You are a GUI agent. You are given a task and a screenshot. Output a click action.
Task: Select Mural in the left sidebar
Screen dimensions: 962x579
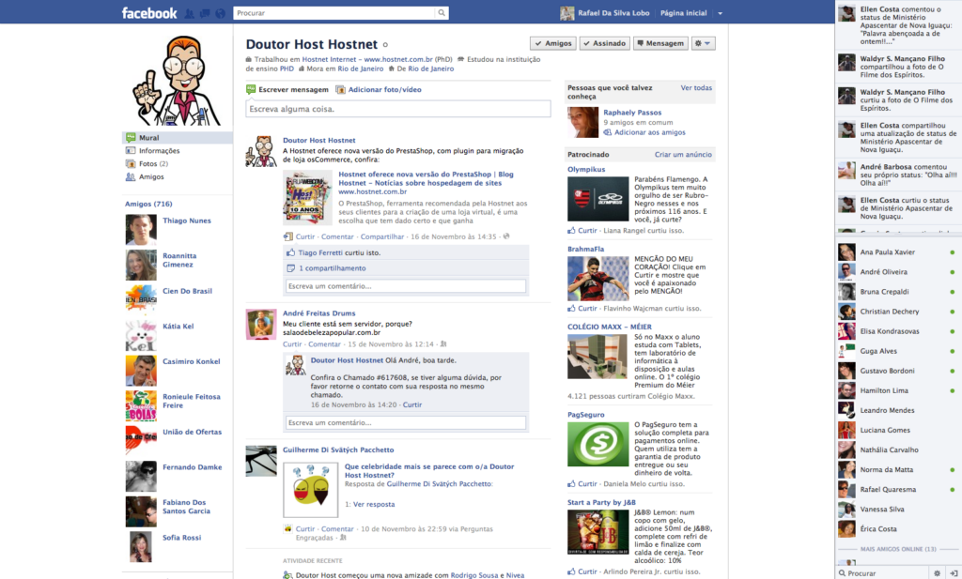click(x=178, y=138)
